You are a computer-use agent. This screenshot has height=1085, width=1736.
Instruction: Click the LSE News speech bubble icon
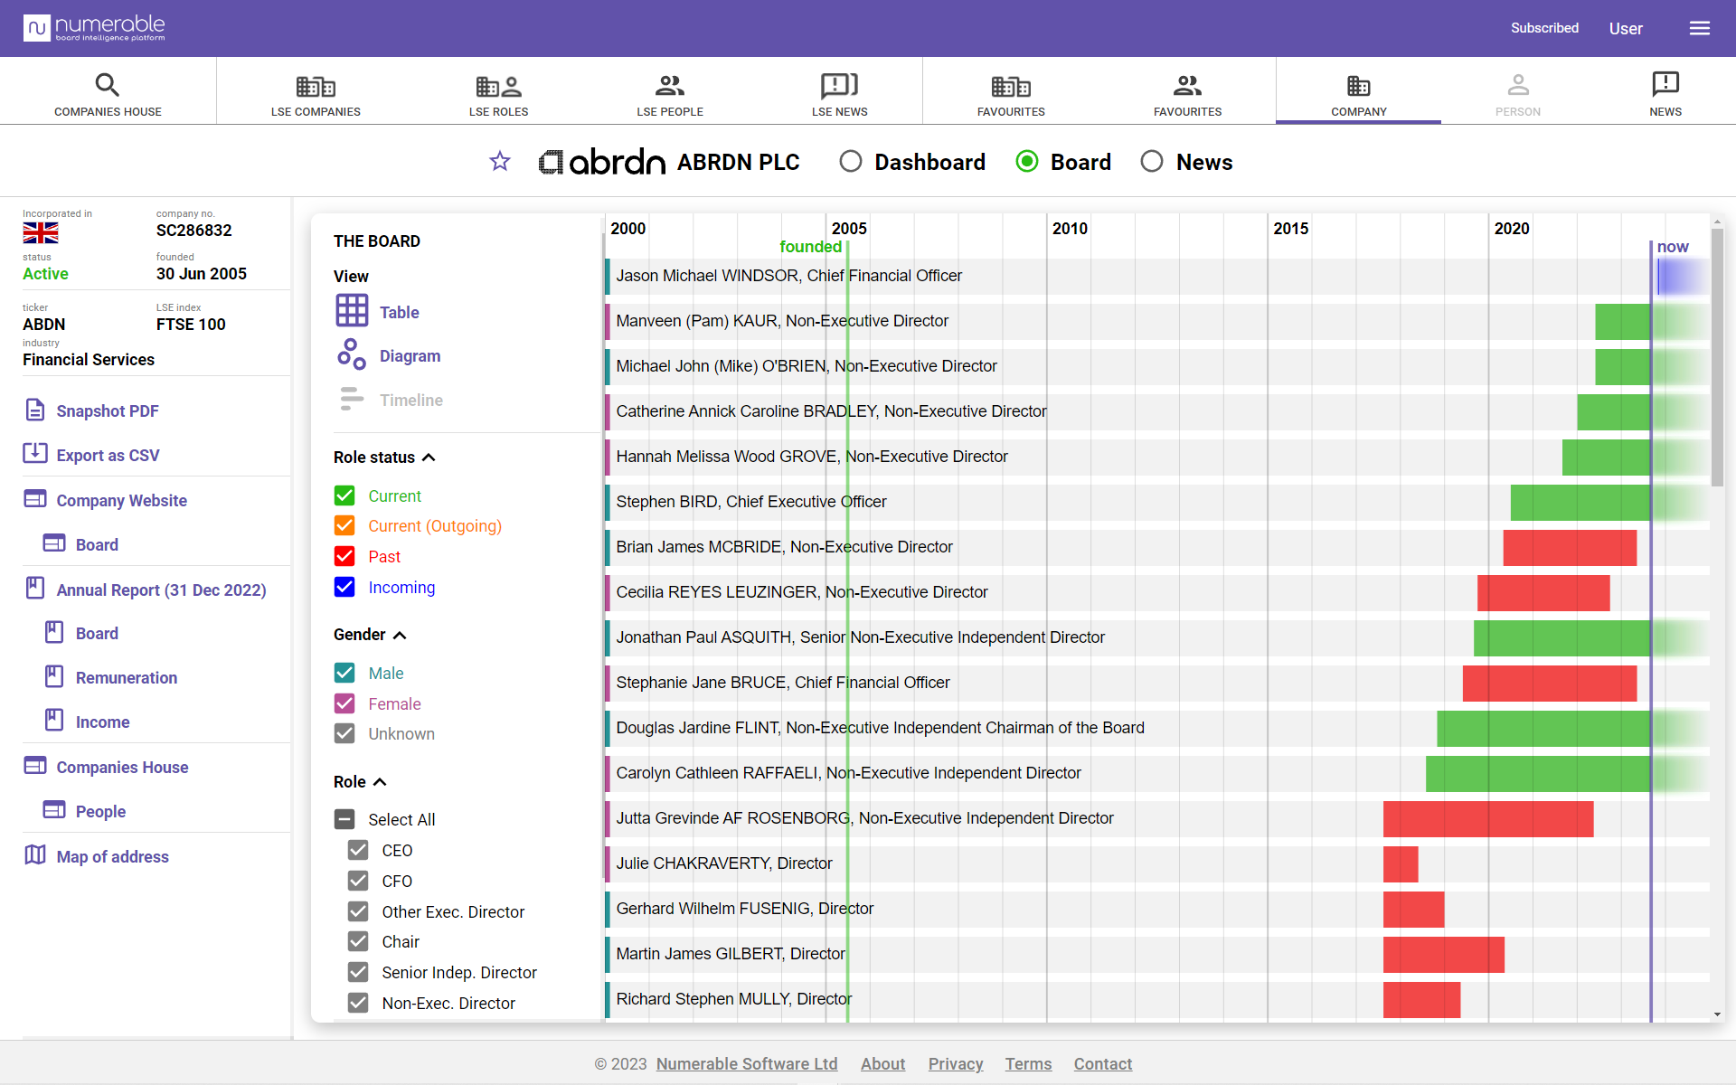(x=840, y=86)
